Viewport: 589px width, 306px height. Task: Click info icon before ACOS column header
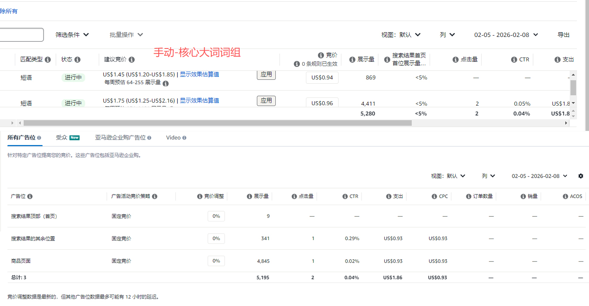click(566, 197)
